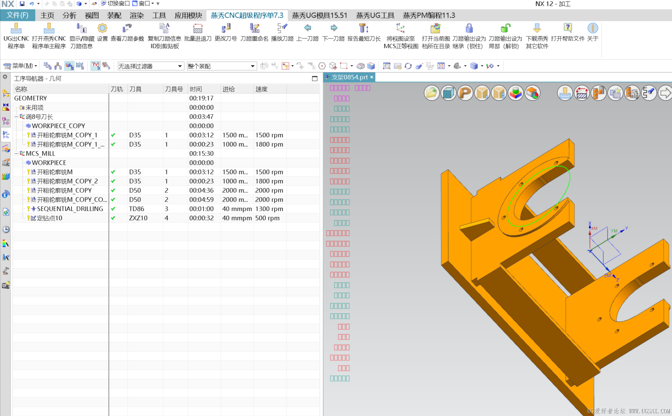Open the 设置 settings gear in ribbon
The height and width of the screenshot is (416, 672).
coord(102,28)
